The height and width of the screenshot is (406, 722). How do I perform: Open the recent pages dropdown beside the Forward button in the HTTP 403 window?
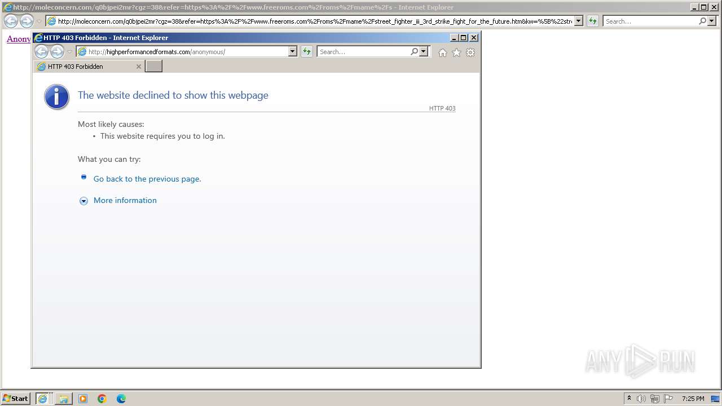(70, 51)
